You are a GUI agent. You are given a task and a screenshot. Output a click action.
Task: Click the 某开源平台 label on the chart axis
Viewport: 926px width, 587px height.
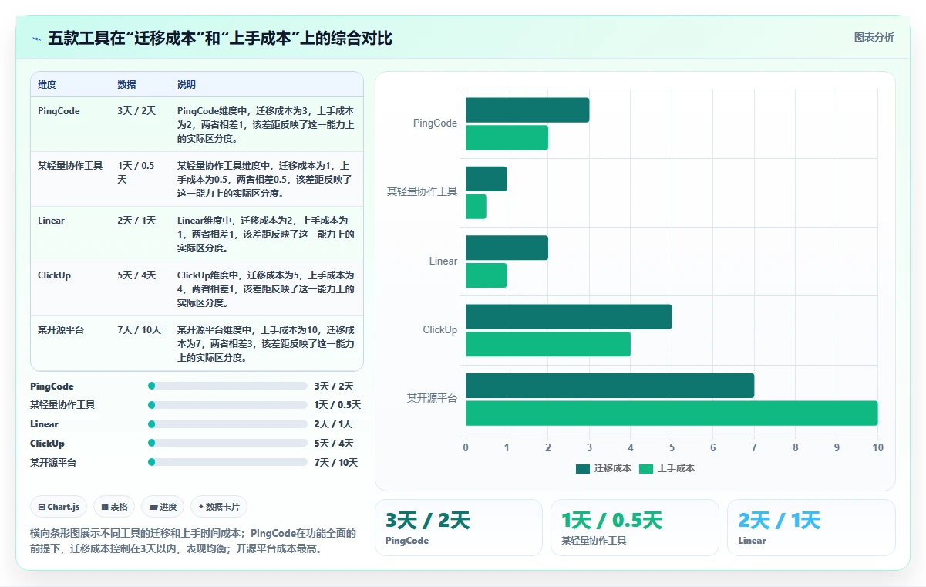tap(432, 399)
